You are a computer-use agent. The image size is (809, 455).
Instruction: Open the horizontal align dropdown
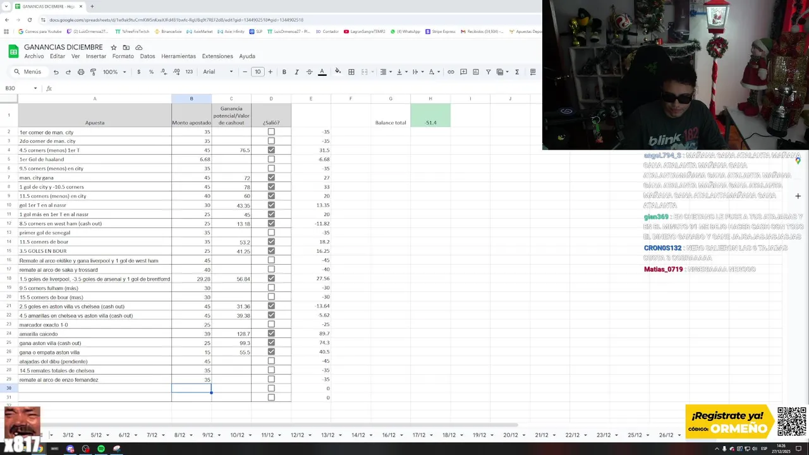point(385,72)
